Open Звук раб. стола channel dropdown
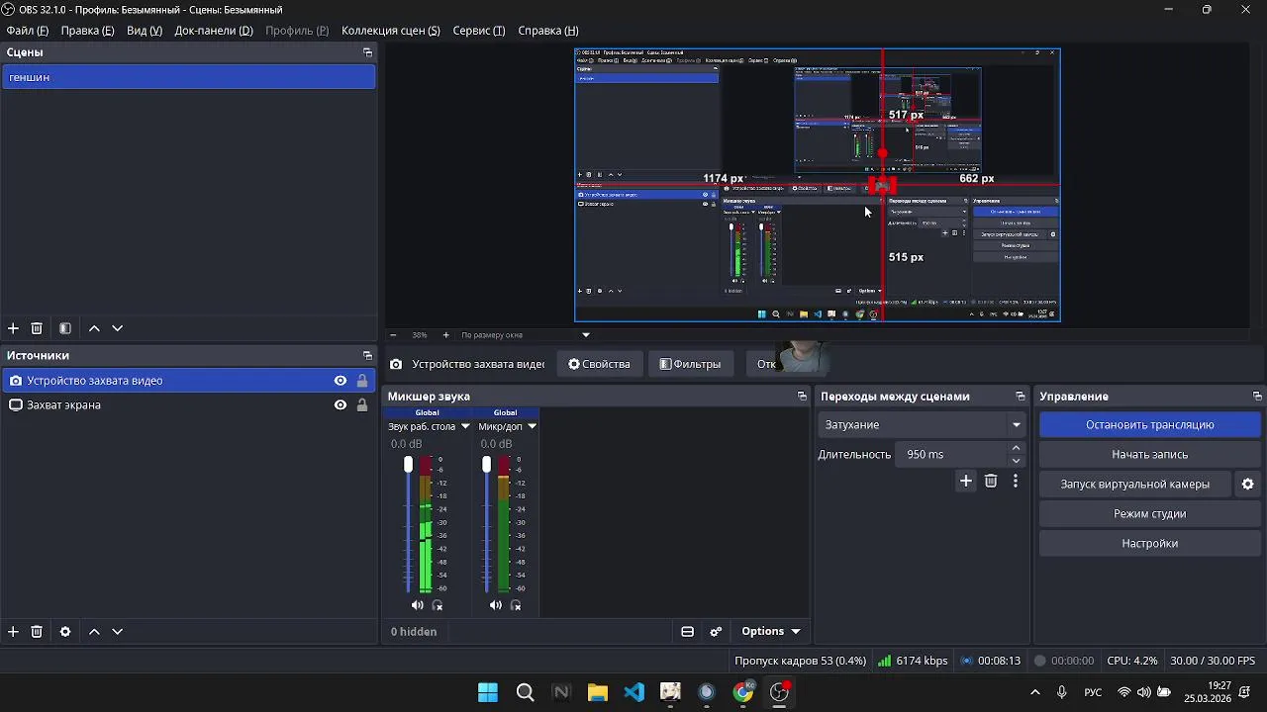Image resolution: width=1267 pixels, height=712 pixels. 465,426
